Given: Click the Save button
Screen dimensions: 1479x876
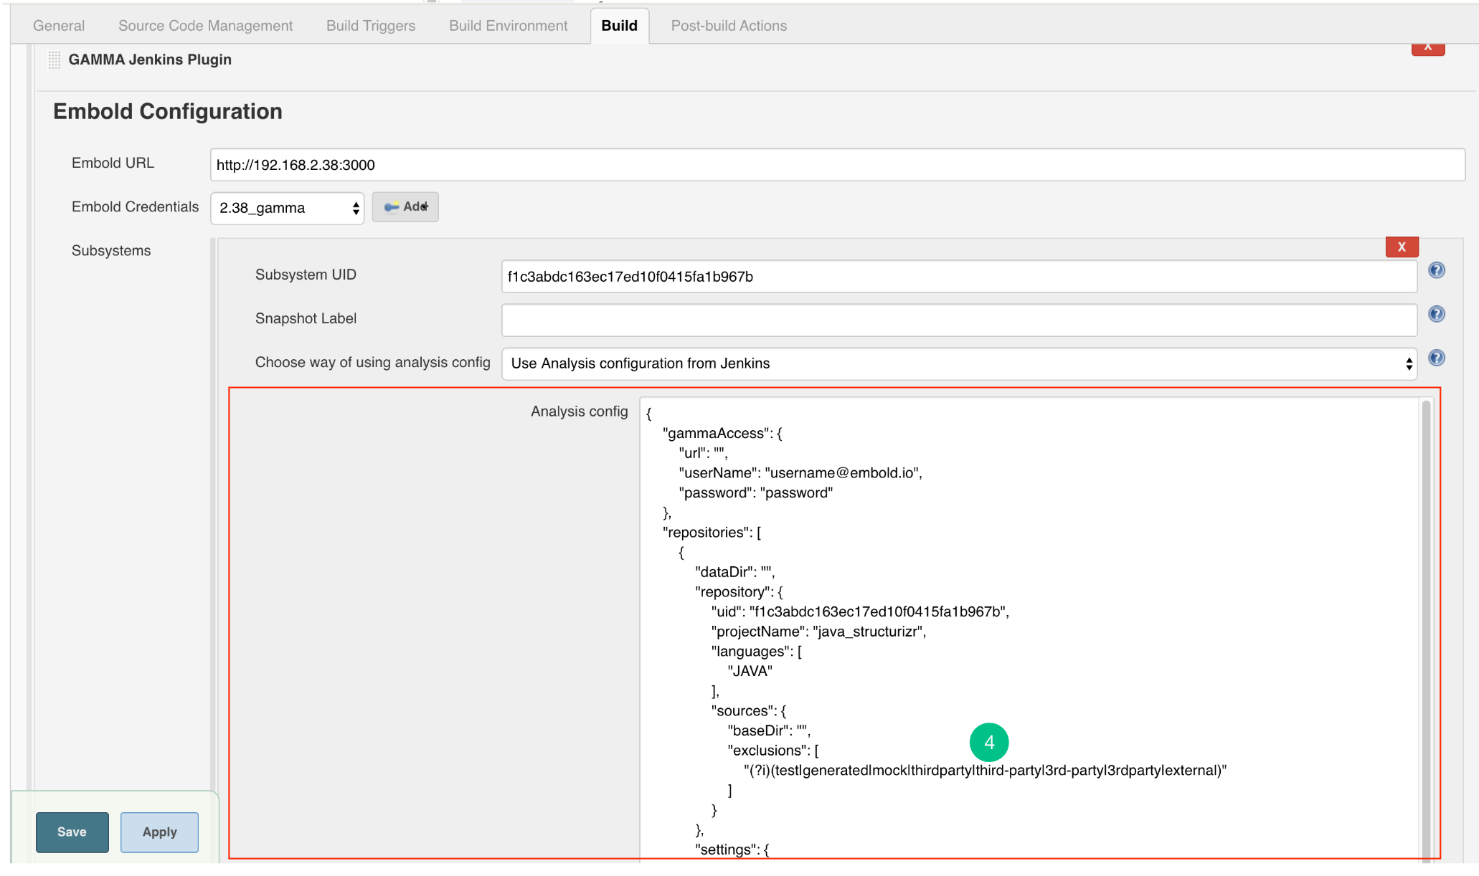Looking at the screenshot, I should [72, 832].
